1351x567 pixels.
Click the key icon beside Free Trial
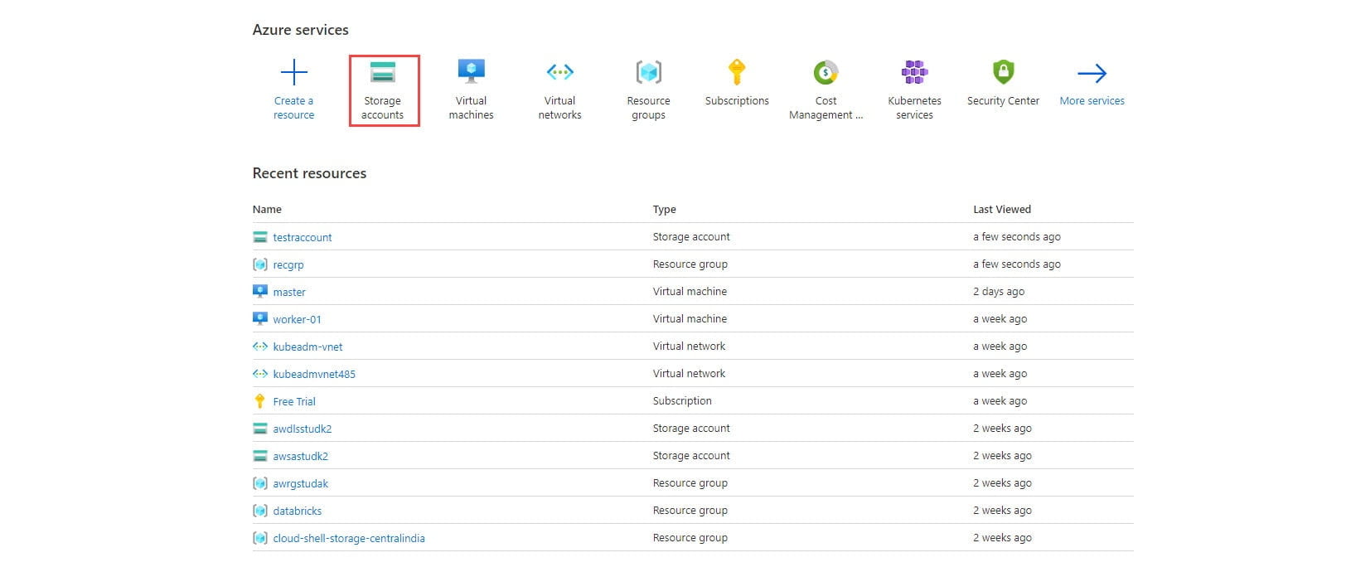260,401
